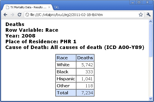Image resolution: width=154 pixels, height=102 pixels.
Task: Click the globe icon in the address bar
Action: click(27, 15)
